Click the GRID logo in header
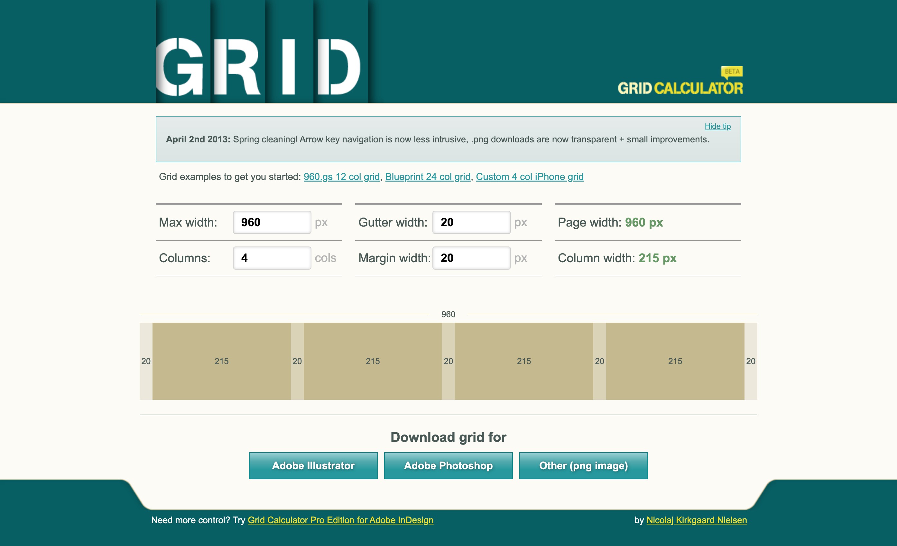 tap(258, 66)
